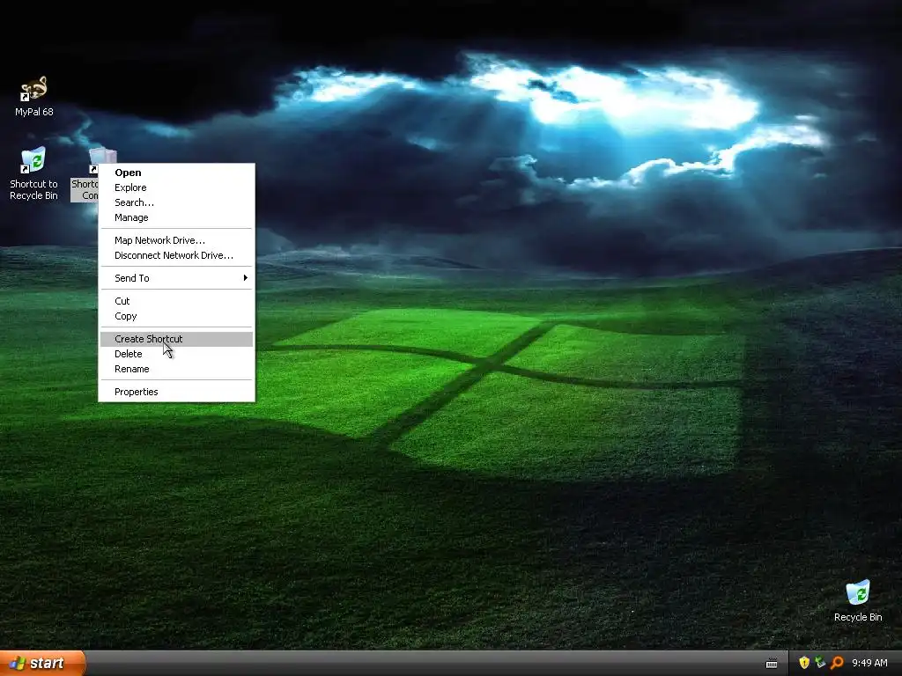The image size is (902, 676).
Task: Click the 9:49 AM taskbar clock
Action: click(x=869, y=664)
